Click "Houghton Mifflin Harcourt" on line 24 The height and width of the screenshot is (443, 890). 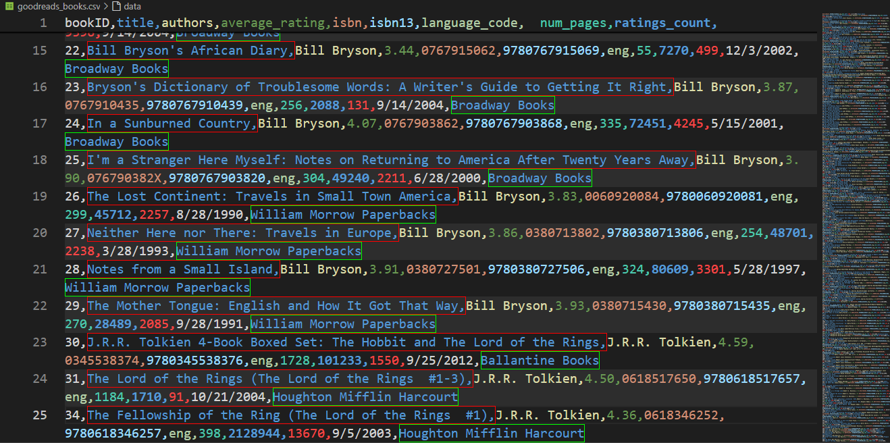coord(365,397)
